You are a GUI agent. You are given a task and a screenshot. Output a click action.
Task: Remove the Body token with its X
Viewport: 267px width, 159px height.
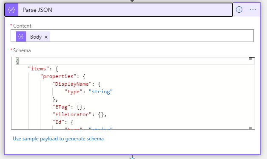(x=46, y=37)
